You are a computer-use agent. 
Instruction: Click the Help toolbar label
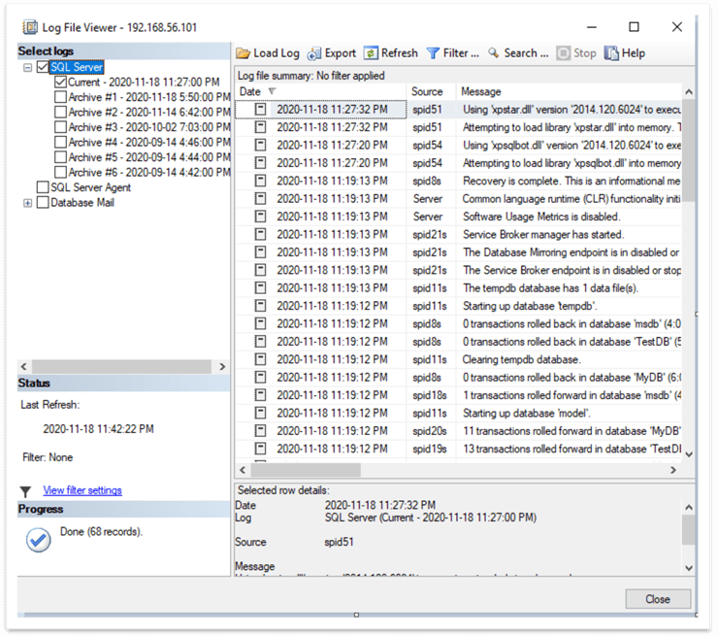coord(634,53)
